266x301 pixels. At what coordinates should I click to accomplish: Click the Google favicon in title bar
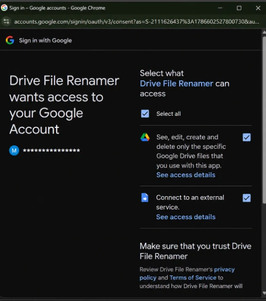4,8
